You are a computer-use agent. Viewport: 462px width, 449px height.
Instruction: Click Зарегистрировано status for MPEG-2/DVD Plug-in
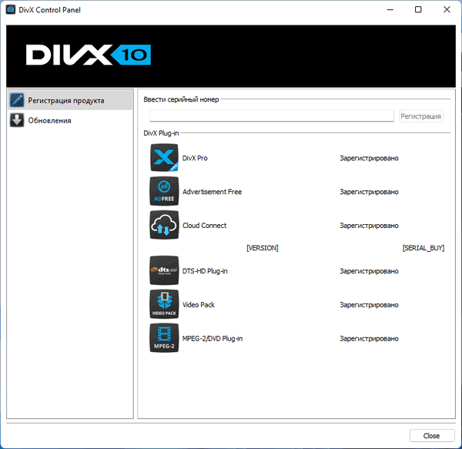369,339
